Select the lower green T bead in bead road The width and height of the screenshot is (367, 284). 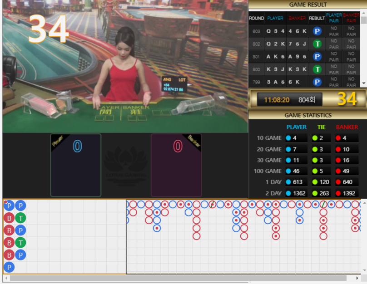pos(20,243)
